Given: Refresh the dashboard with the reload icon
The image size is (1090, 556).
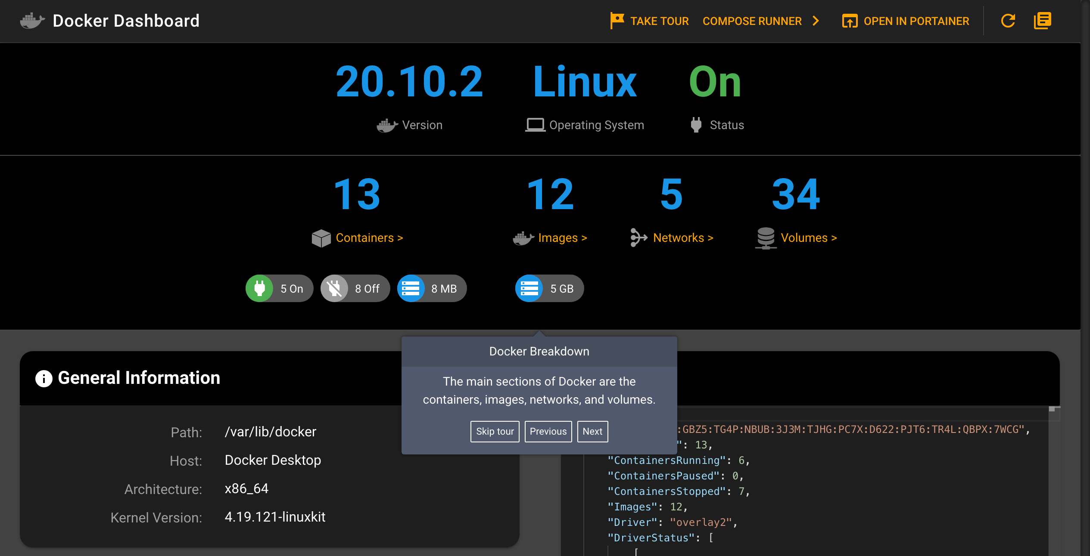Looking at the screenshot, I should click(x=1008, y=21).
